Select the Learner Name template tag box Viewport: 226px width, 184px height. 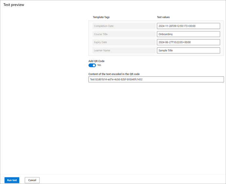click(123, 51)
